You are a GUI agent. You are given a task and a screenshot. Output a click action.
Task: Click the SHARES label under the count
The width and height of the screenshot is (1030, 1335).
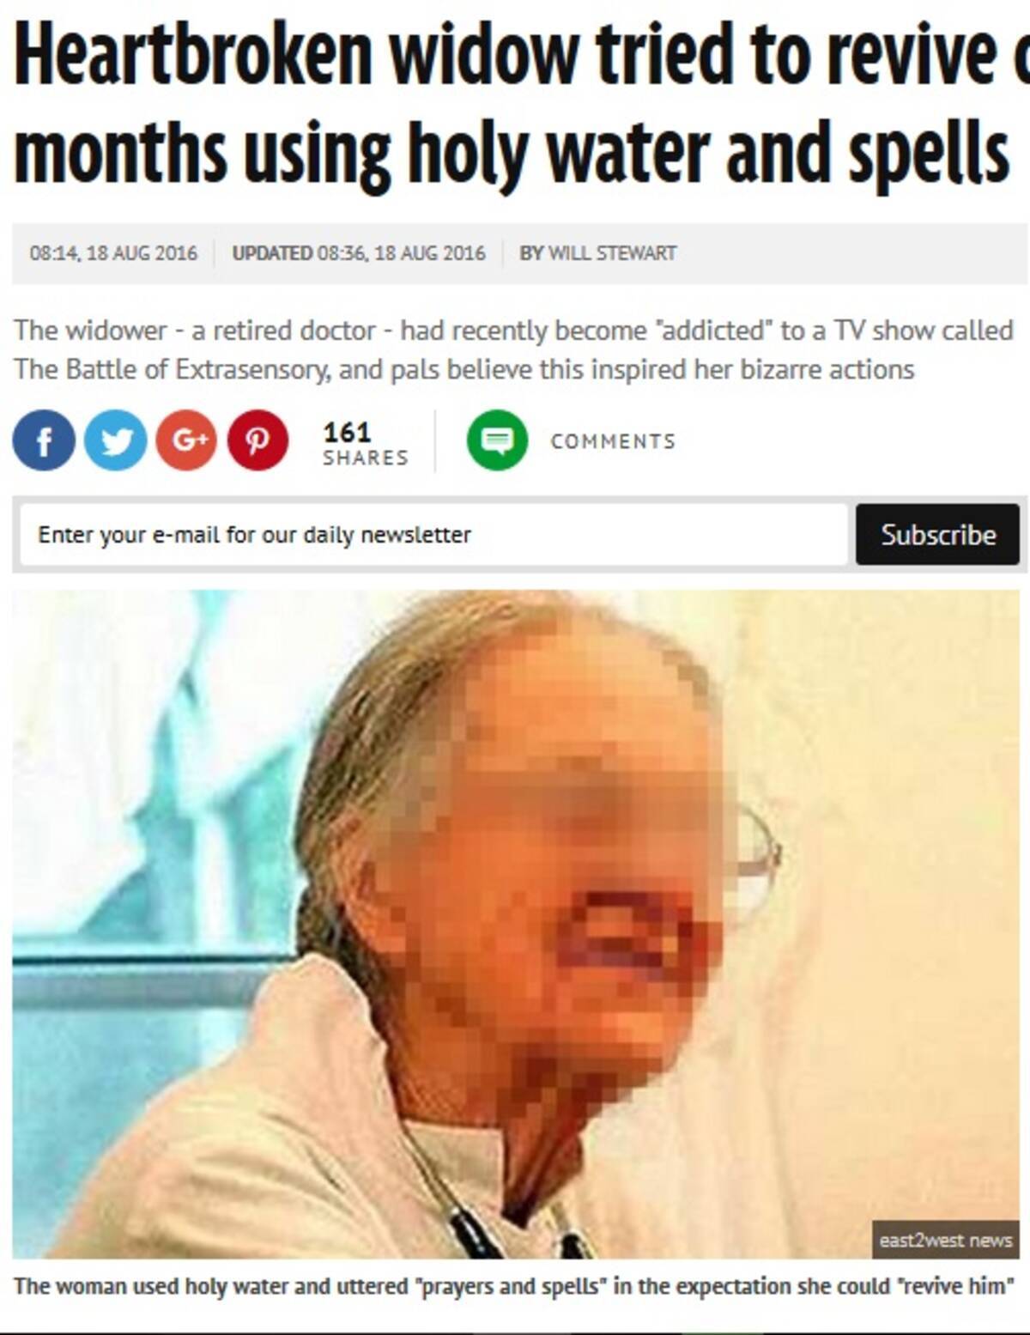[x=366, y=458]
